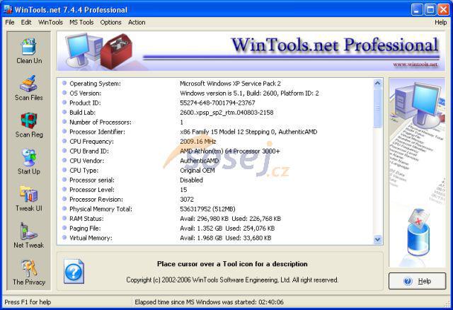Maximize the WinTools.net window
Viewport: 453px width, 310px height.
tap(430, 9)
